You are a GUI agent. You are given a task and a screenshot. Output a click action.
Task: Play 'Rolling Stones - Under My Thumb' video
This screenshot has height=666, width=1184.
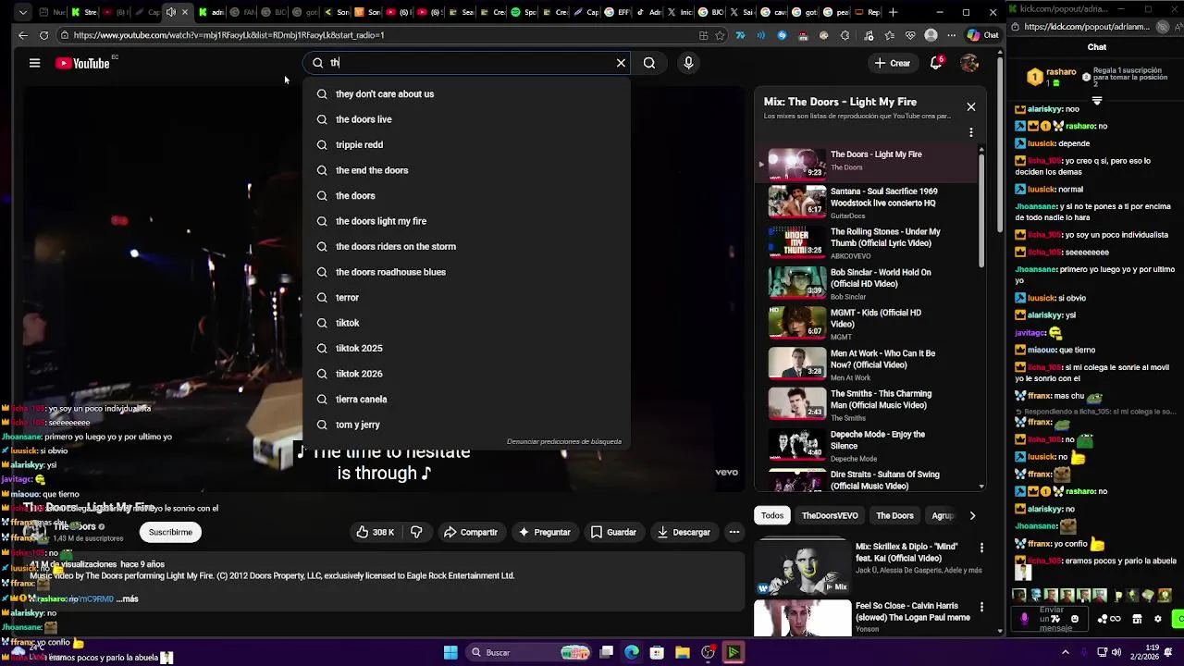[x=866, y=242]
